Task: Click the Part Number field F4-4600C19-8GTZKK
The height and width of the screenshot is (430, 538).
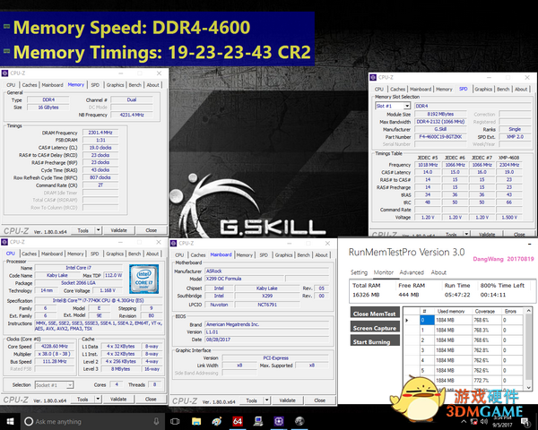Action: (x=440, y=137)
